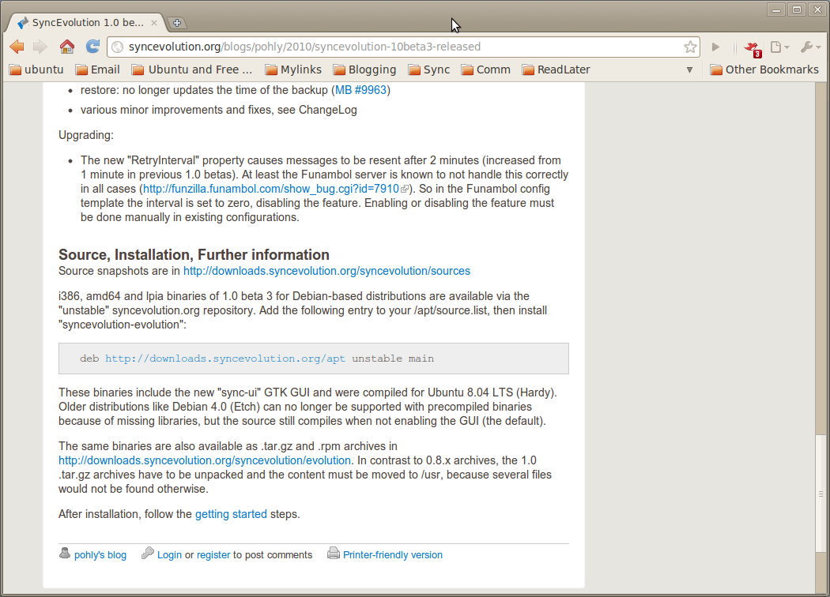Click the Go arrow next to address bar
Screen dimensions: 830x597
(x=715, y=47)
